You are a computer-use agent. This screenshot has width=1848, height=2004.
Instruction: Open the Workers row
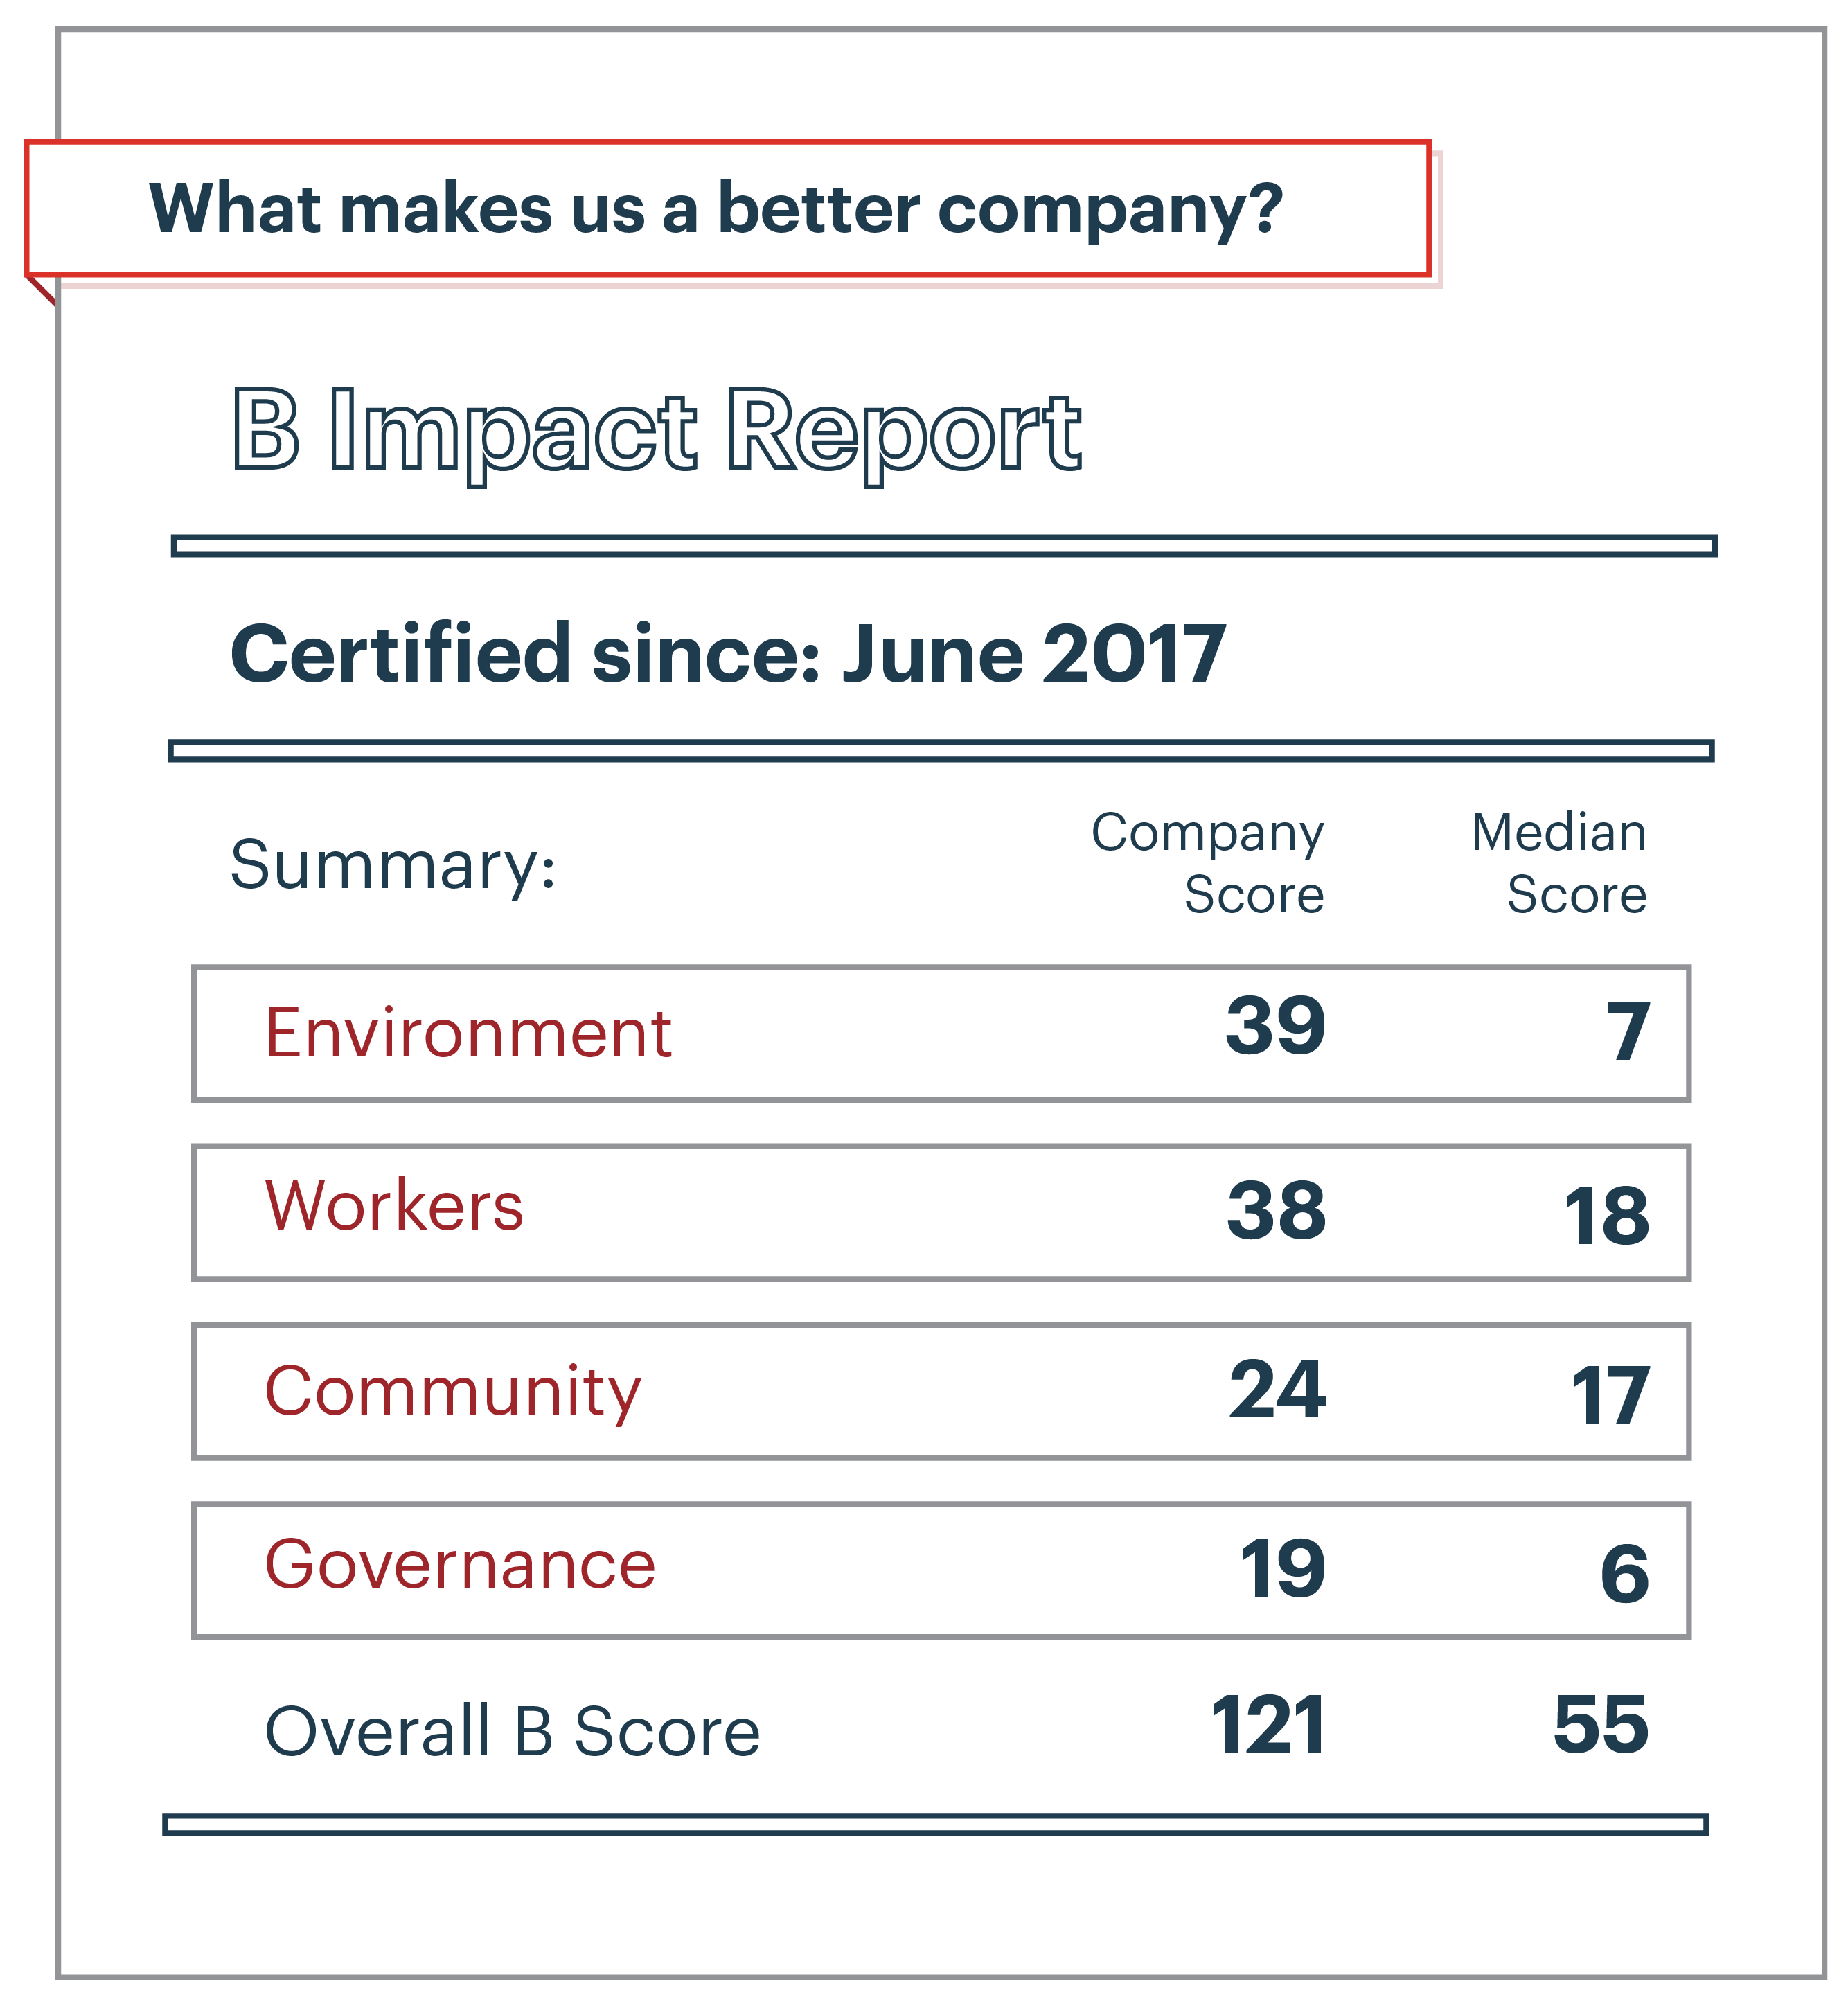[x=941, y=1212]
